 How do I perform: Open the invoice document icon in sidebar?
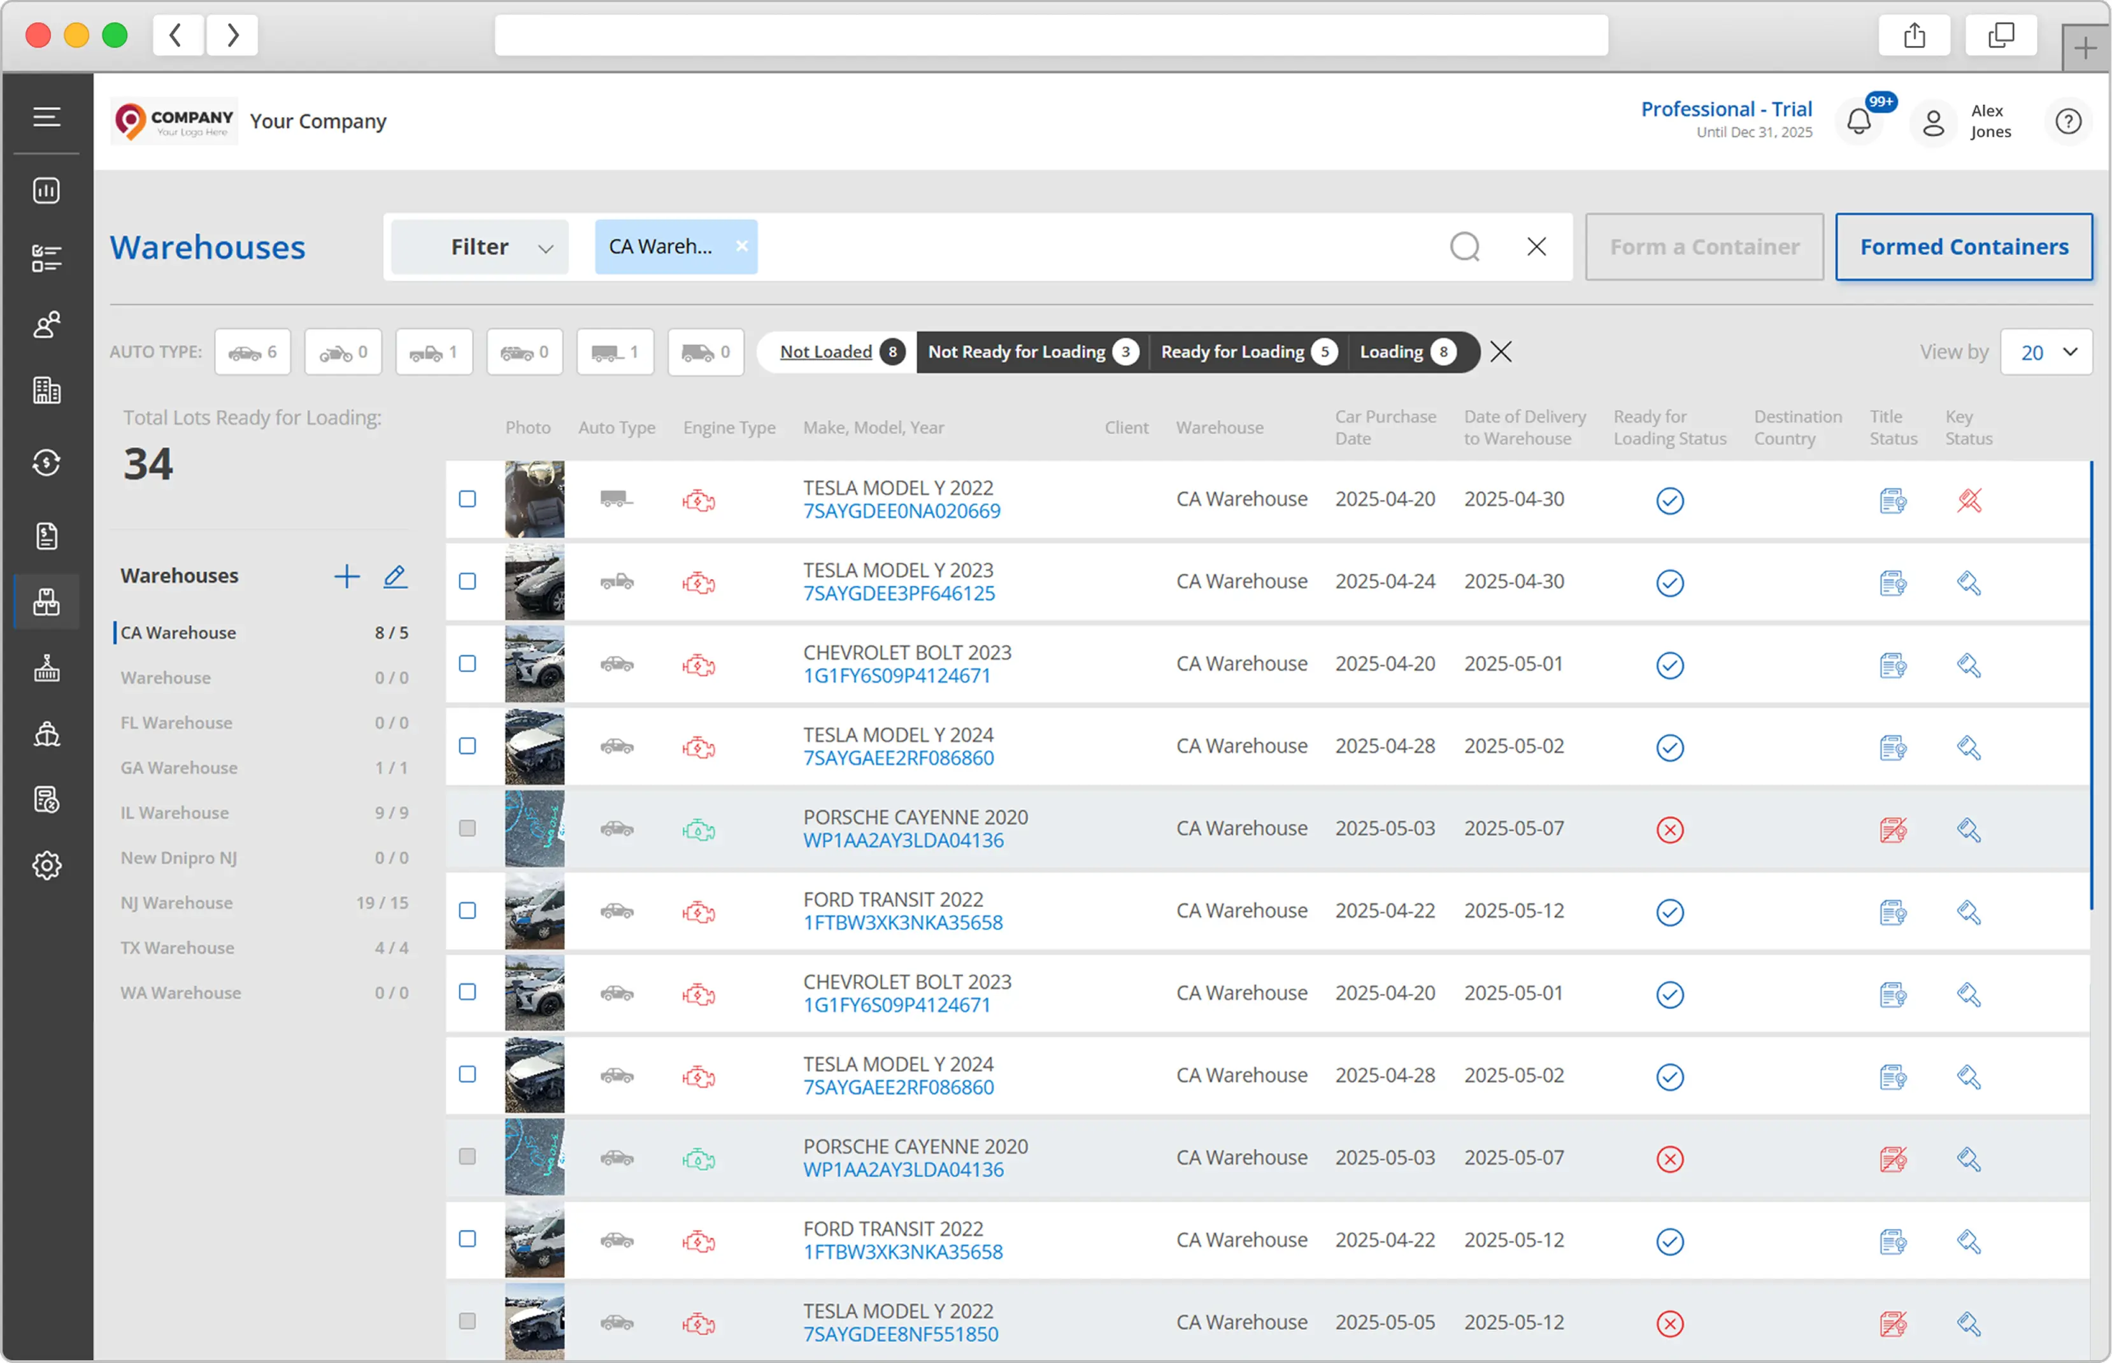[x=47, y=536]
